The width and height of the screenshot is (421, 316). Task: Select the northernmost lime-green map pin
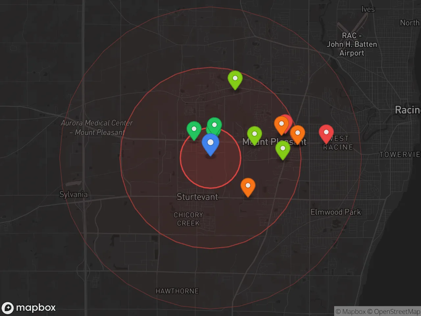[x=235, y=79]
